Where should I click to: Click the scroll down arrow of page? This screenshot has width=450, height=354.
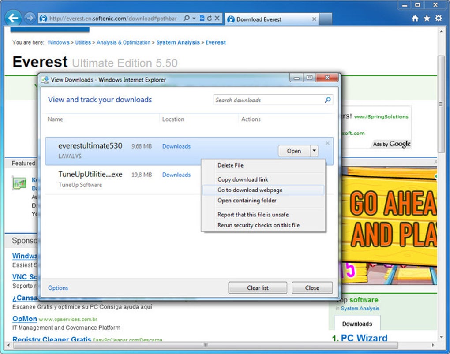pos(441,337)
